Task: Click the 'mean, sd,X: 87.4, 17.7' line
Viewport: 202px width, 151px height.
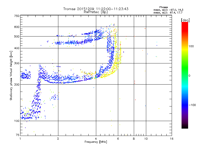Action: click(168, 13)
